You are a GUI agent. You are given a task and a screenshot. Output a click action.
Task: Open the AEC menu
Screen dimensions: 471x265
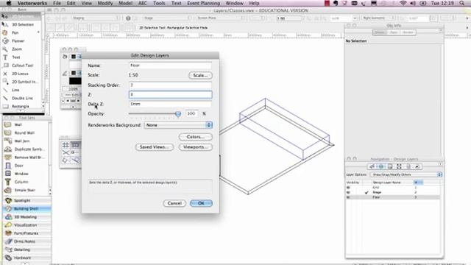[x=142, y=3]
